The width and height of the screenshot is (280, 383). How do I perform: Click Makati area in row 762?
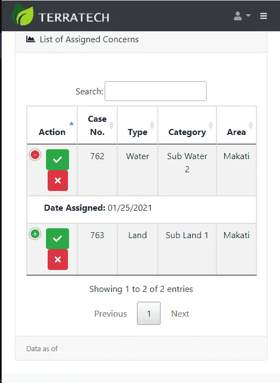coord(236,170)
